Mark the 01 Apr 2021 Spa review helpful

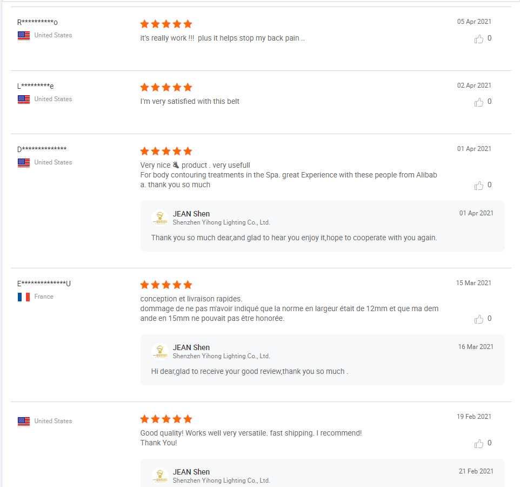pyautogui.click(x=478, y=186)
